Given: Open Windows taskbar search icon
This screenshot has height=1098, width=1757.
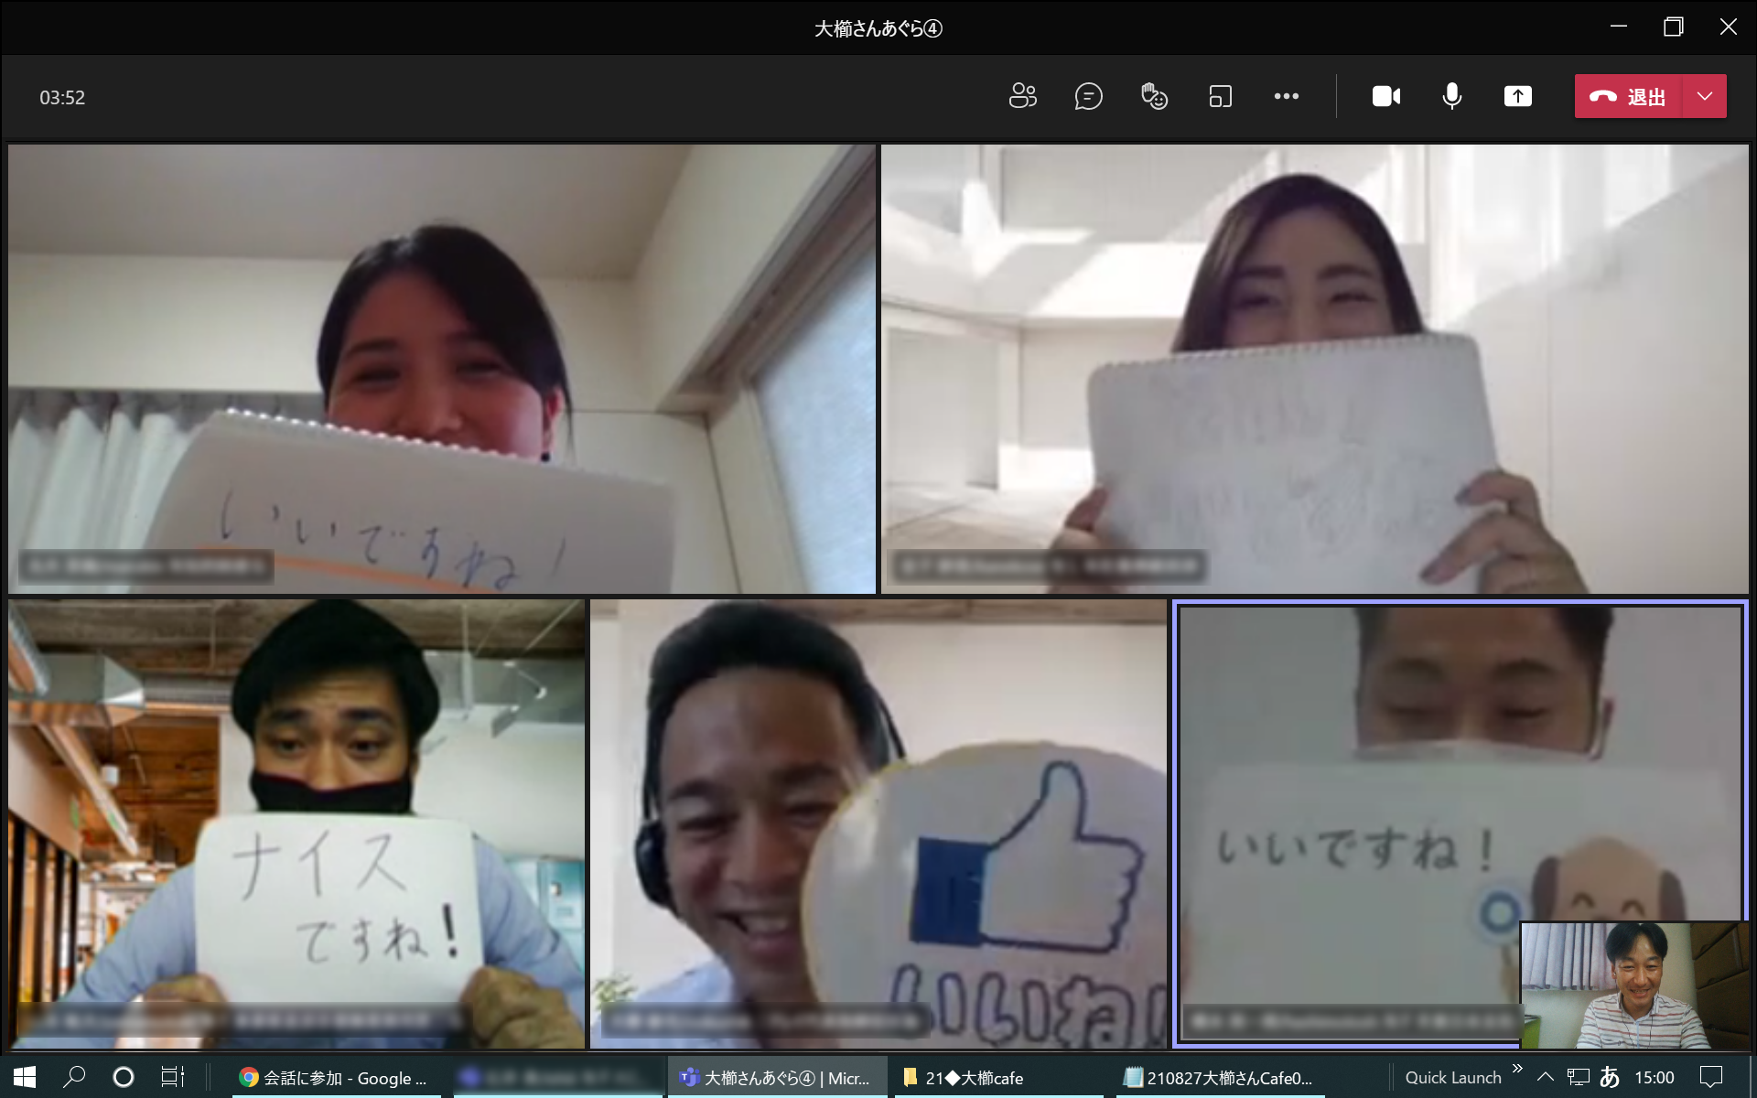Looking at the screenshot, I should pos(74,1077).
